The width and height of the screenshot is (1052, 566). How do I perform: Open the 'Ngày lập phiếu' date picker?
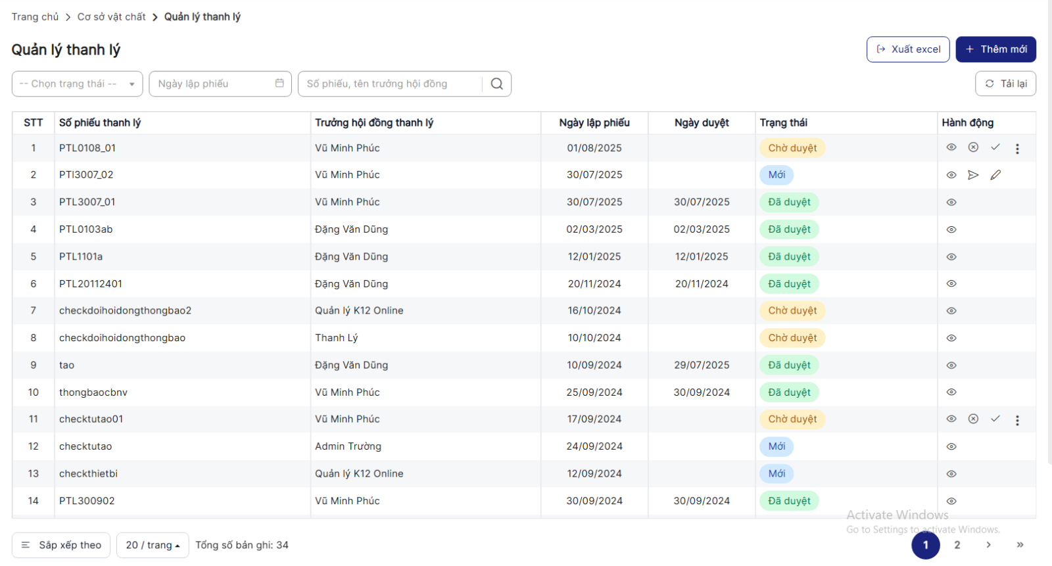click(220, 83)
